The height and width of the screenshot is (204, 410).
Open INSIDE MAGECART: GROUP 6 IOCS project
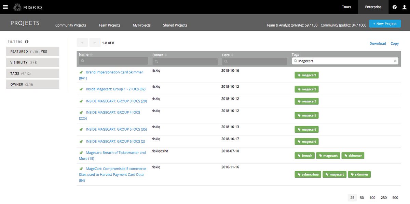[x=115, y=142]
